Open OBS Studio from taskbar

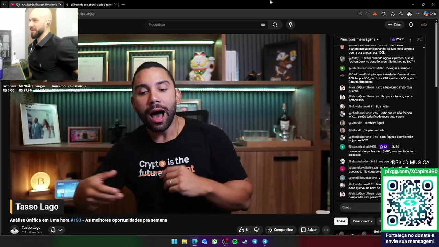225,242
